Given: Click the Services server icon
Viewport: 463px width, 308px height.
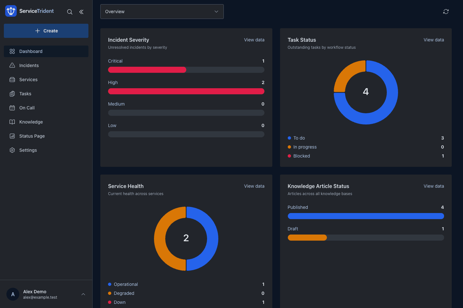Looking at the screenshot, I should (12, 80).
